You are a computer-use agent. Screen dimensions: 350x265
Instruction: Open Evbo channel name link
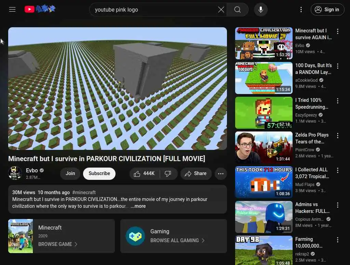[x=32, y=170]
